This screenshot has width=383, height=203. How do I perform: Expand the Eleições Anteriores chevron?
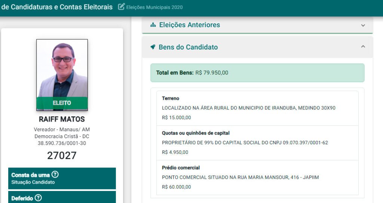(x=363, y=25)
